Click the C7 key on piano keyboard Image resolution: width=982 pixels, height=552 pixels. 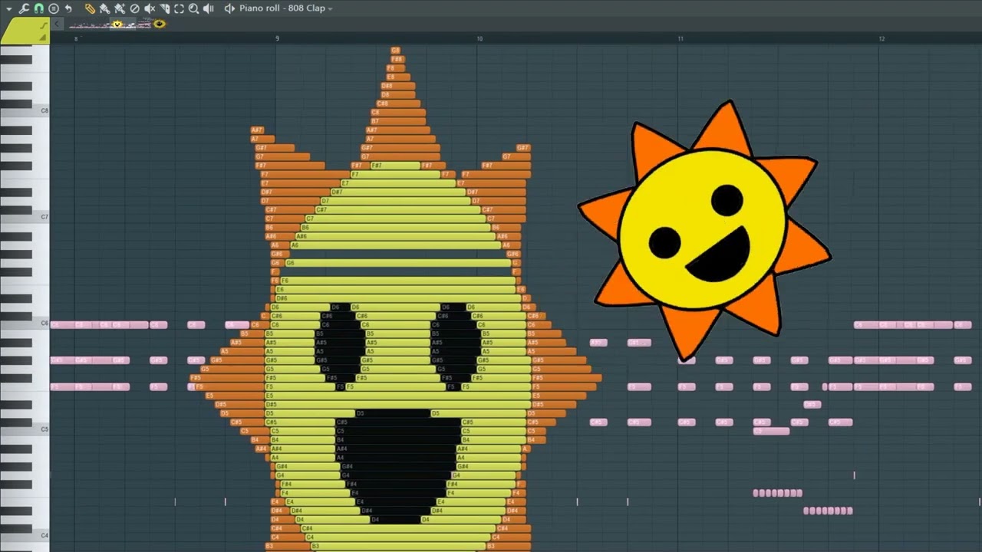[x=25, y=217]
